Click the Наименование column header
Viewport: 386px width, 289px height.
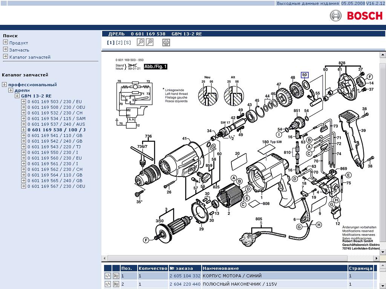(275, 268)
